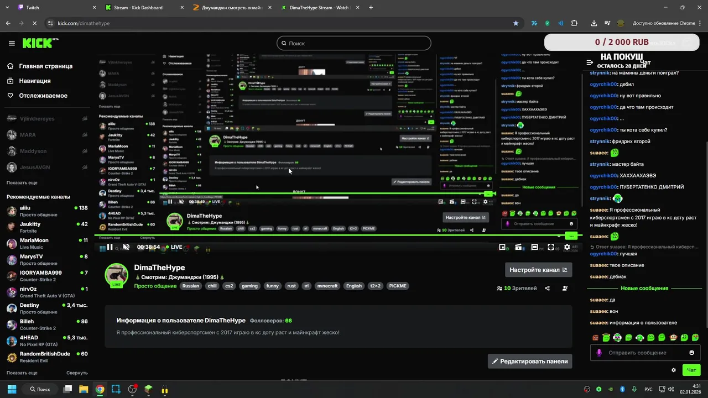Click username on 'информация о пользователе' message

coord(599,323)
